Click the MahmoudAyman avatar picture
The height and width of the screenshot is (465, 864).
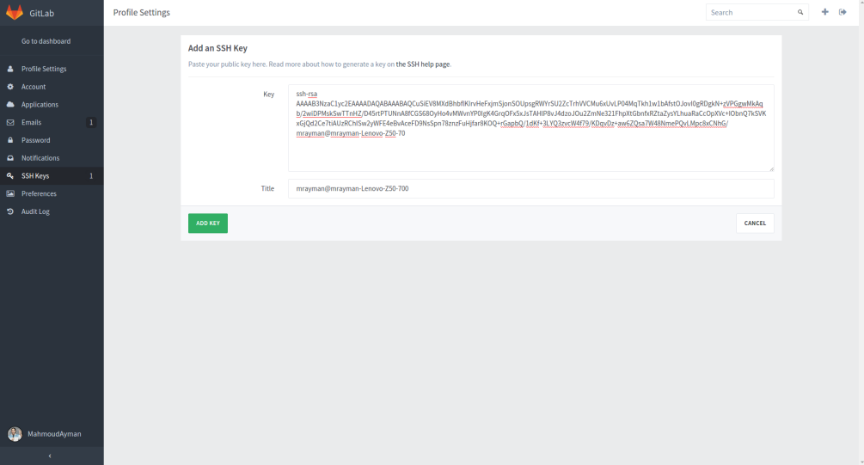point(15,434)
